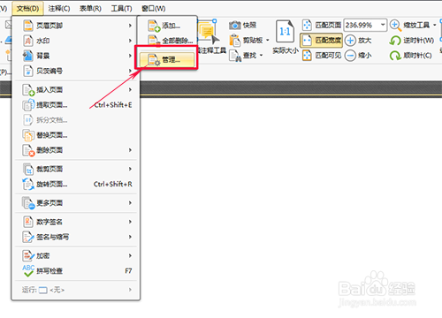Click the 放大 text label
Screen dimensions: 442x318
click(x=365, y=41)
